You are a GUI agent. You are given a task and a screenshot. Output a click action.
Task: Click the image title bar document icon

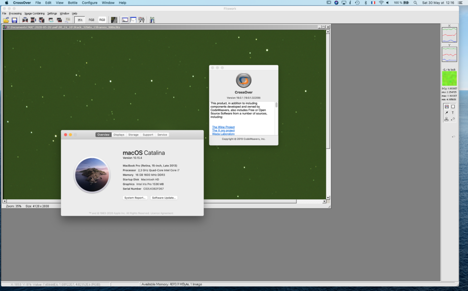5,27
